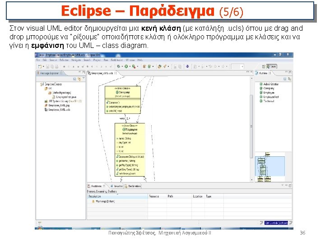Click the External Tools run icon
Viewport: 325px width, 244px height.
134,66
